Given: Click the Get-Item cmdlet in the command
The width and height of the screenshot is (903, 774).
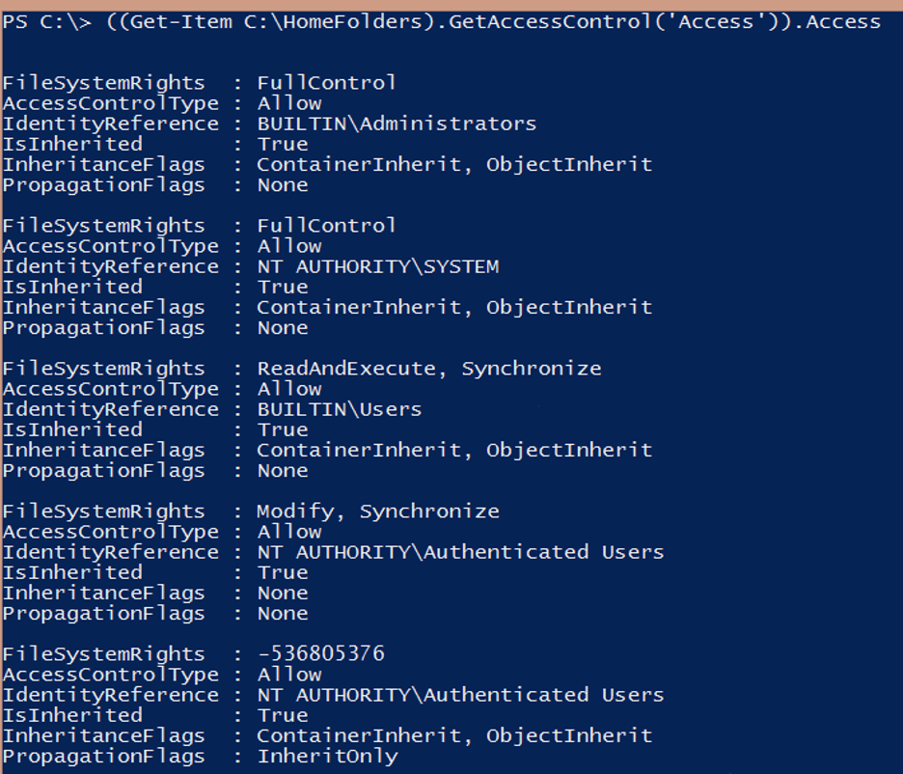Looking at the screenshot, I should [x=178, y=21].
